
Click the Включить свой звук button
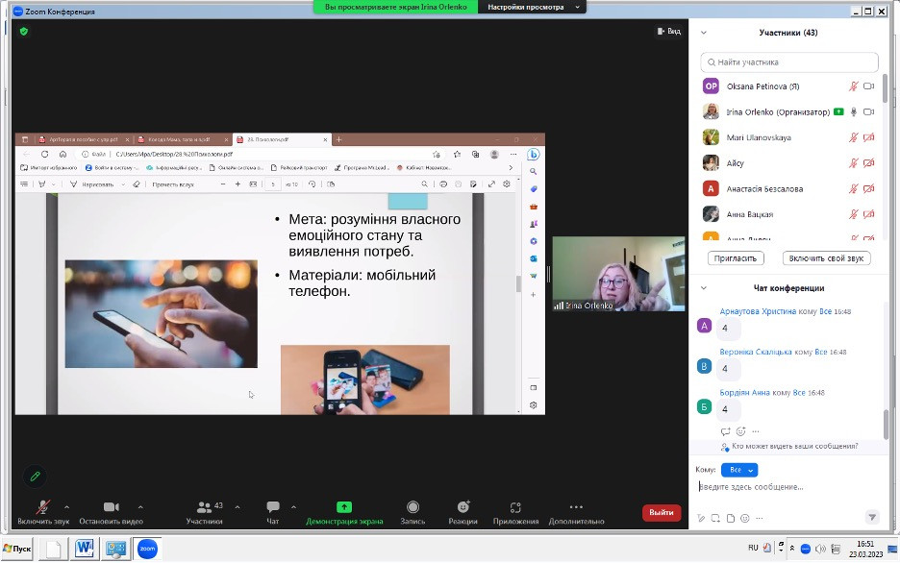826,258
